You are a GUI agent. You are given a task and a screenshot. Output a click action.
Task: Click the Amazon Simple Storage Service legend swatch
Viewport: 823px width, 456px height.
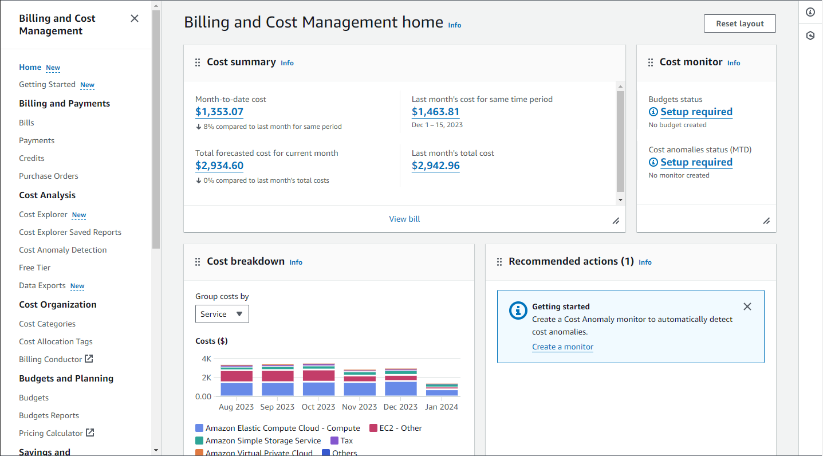[x=199, y=441]
